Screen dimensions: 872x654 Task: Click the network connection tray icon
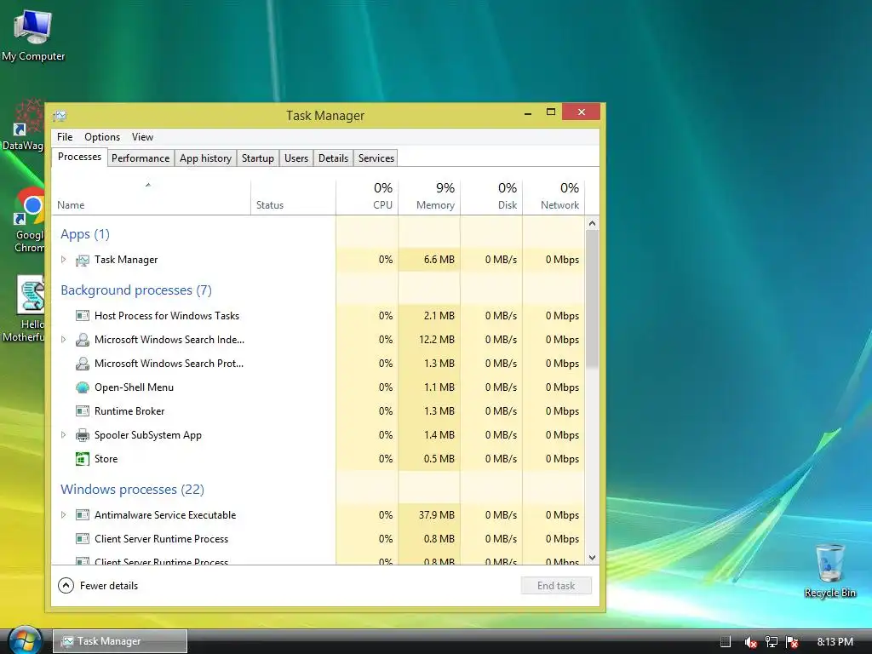click(x=772, y=642)
